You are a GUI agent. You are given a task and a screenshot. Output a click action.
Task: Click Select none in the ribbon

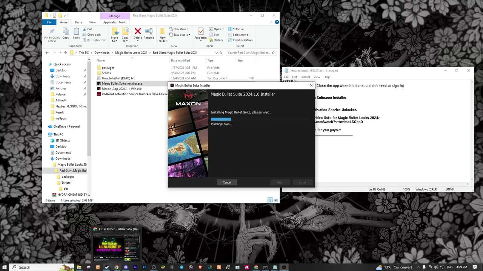(x=238, y=35)
